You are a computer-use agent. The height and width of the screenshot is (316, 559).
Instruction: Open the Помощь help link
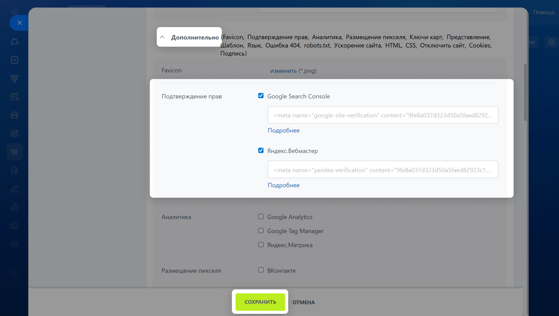[544, 12]
